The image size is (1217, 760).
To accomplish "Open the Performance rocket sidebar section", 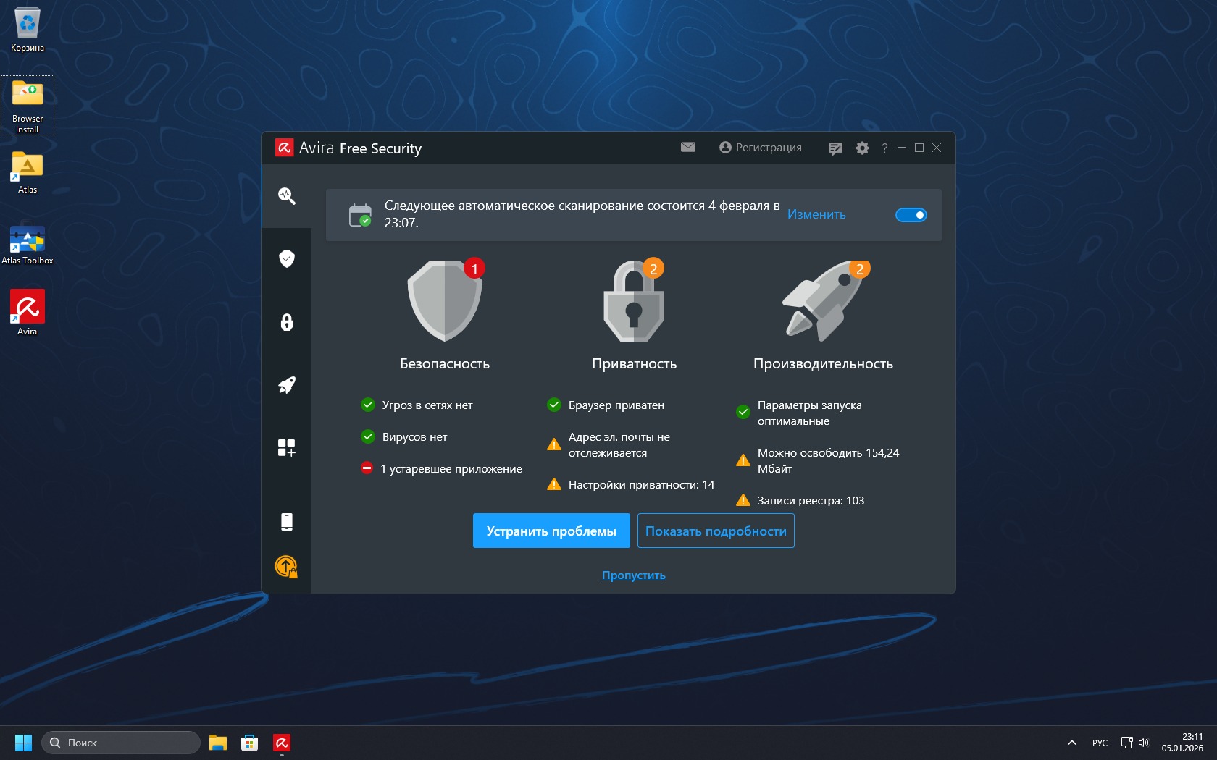I will pos(287,385).
